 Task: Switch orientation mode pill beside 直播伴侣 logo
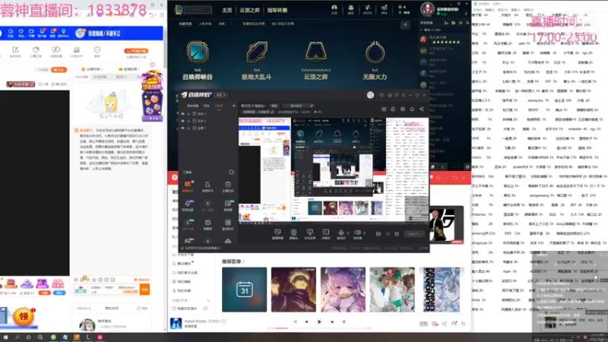tap(220, 95)
